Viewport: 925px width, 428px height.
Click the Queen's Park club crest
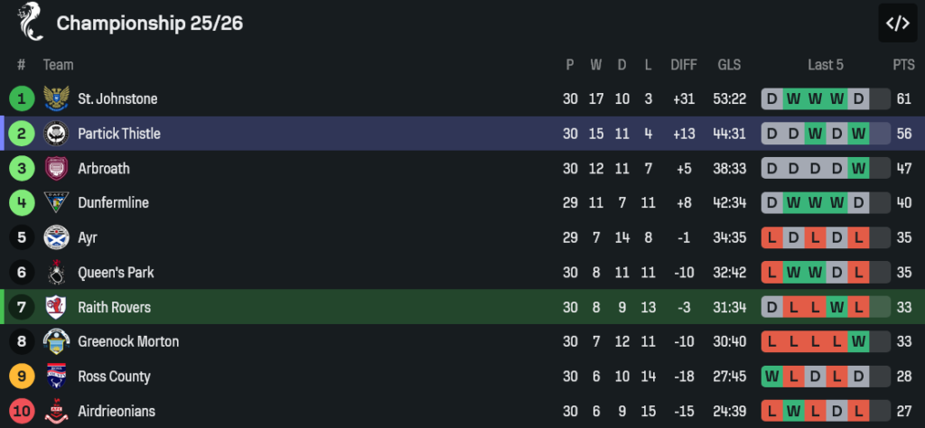click(x=57, y=273)
